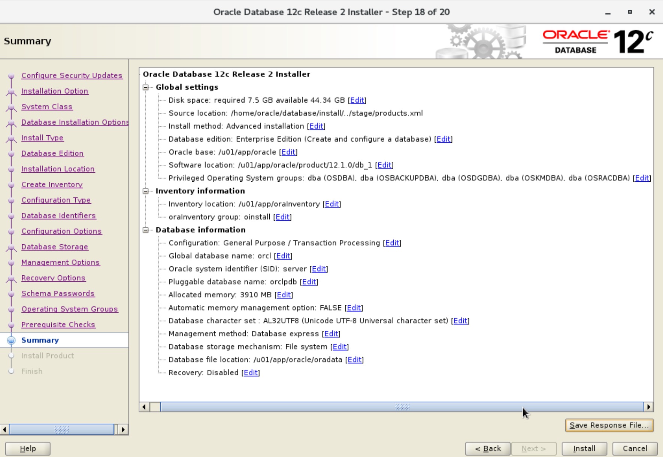Collapse the Global settings tree node
Screen dimensions: 663x457
[146, 87]
